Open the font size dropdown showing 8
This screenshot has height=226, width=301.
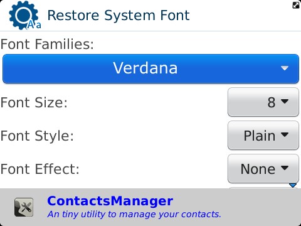263,102
